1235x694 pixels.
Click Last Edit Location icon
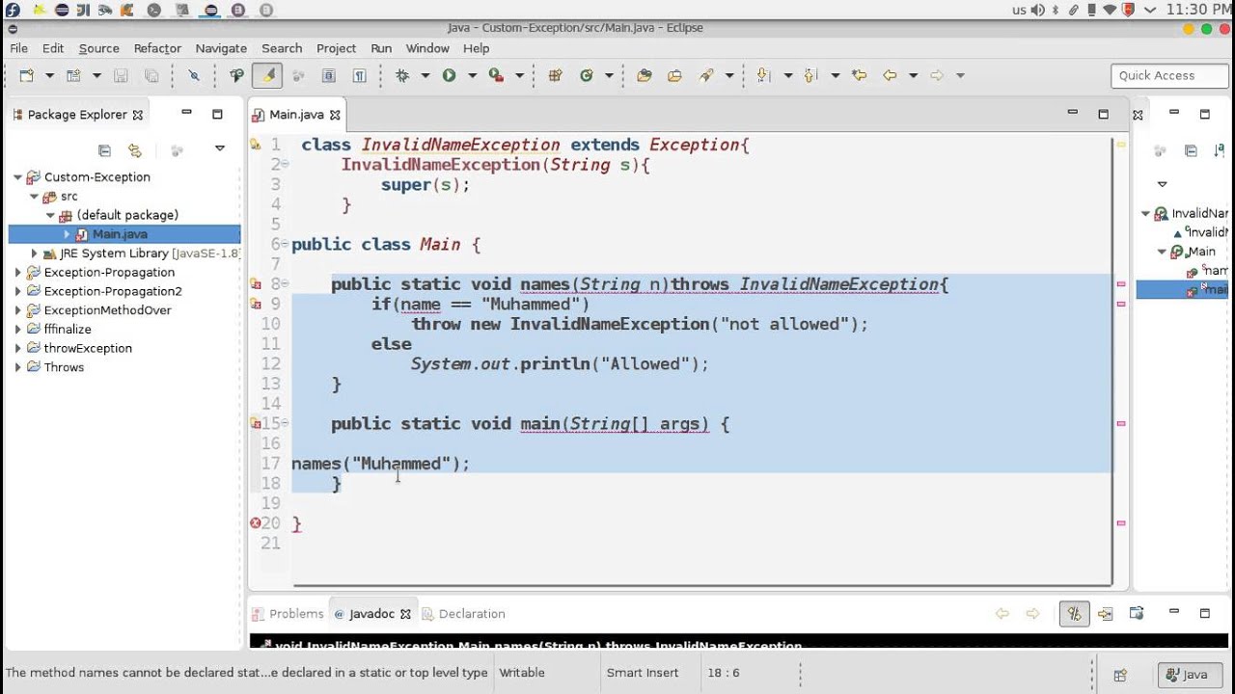(859, 75)
